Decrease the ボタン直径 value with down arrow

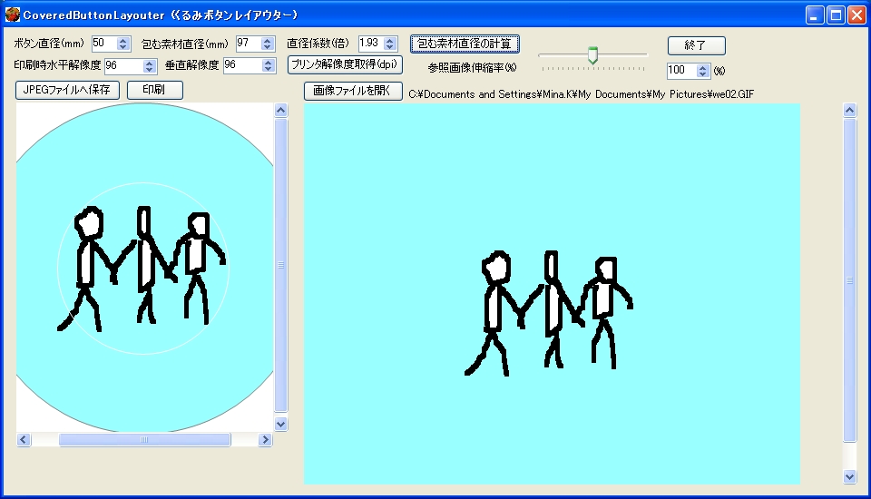123,47
